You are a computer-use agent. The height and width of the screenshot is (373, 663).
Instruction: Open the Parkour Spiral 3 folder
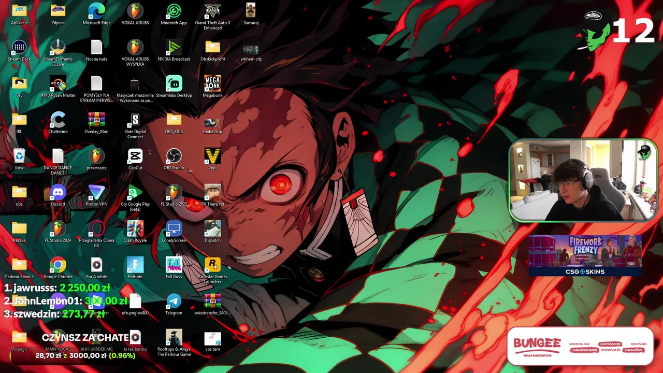pos(19,268)
